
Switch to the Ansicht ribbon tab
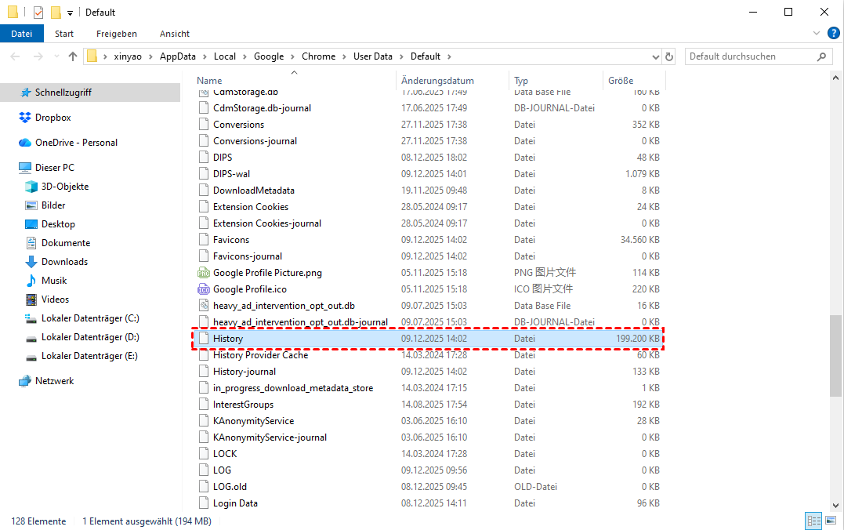tap(174, 34)
